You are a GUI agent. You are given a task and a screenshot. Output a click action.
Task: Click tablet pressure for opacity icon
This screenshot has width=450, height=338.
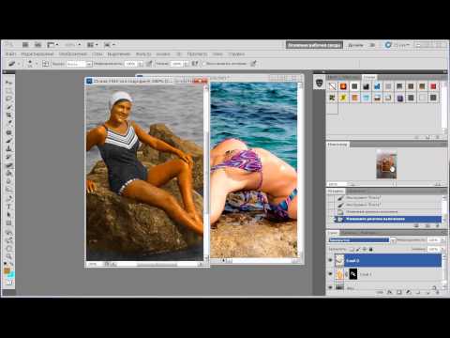(149, 64)
